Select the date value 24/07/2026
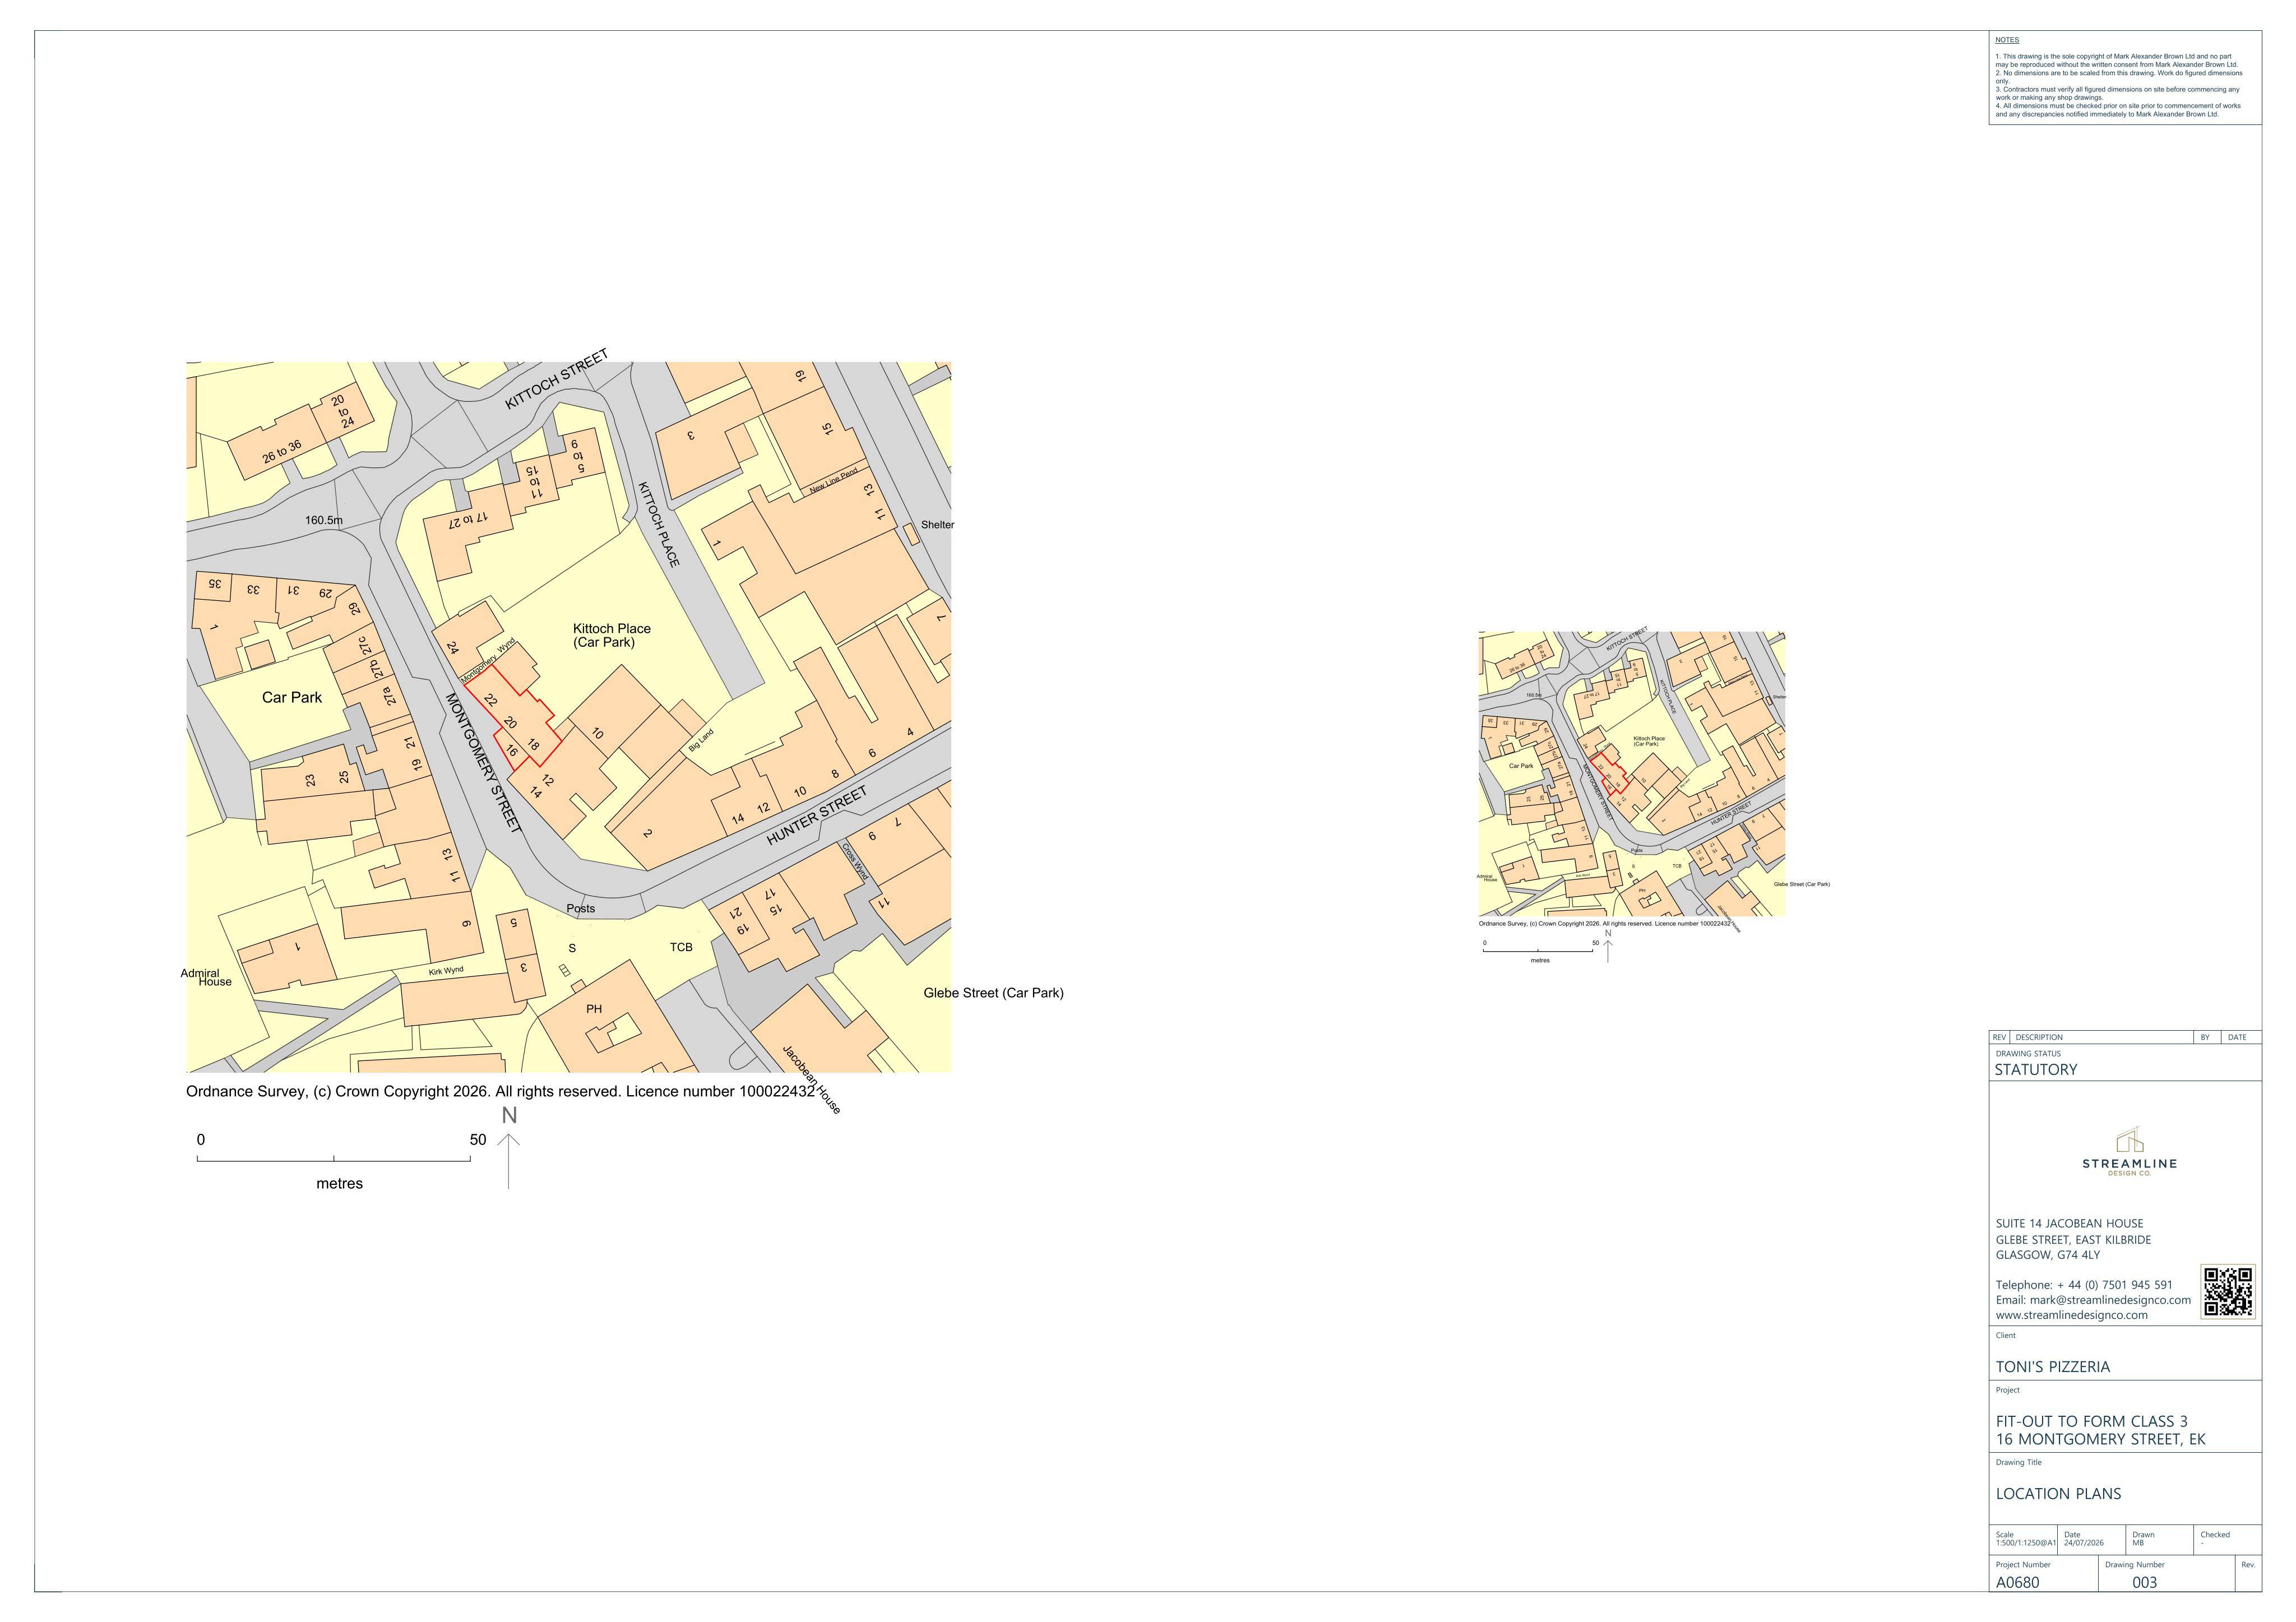This screenshot has width=2296, height=1622. click(x=2084, y=1543)
